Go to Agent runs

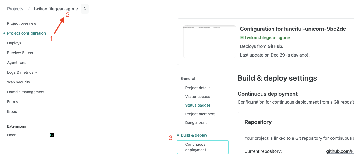click(17, 63)
